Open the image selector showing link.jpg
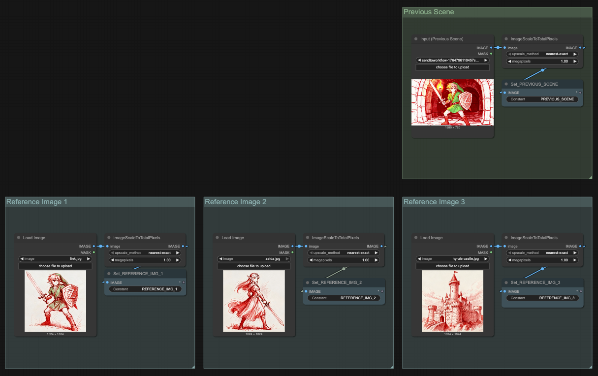 point(55,258)
